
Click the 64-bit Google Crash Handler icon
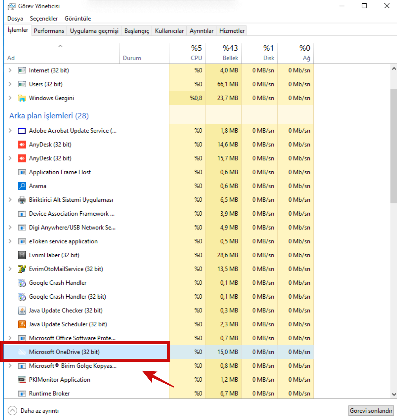[22, 283]
